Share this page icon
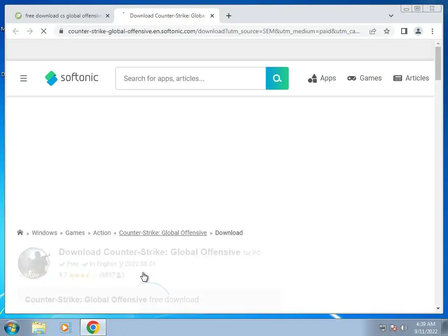 click(373, 31)
